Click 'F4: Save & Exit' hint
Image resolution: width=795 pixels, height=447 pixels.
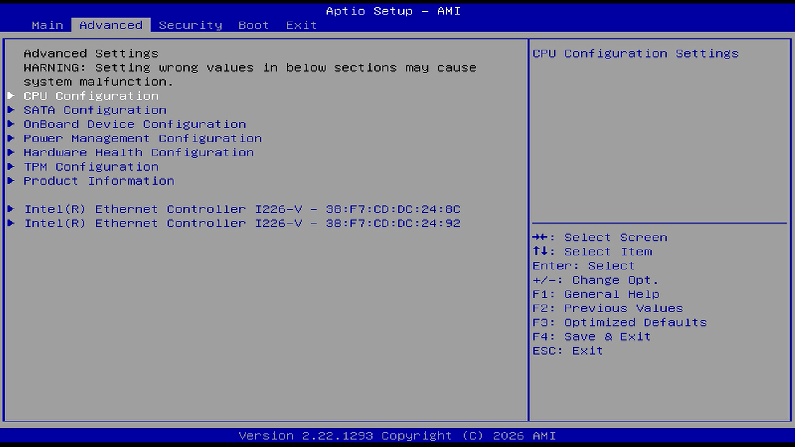click(592, 336)
